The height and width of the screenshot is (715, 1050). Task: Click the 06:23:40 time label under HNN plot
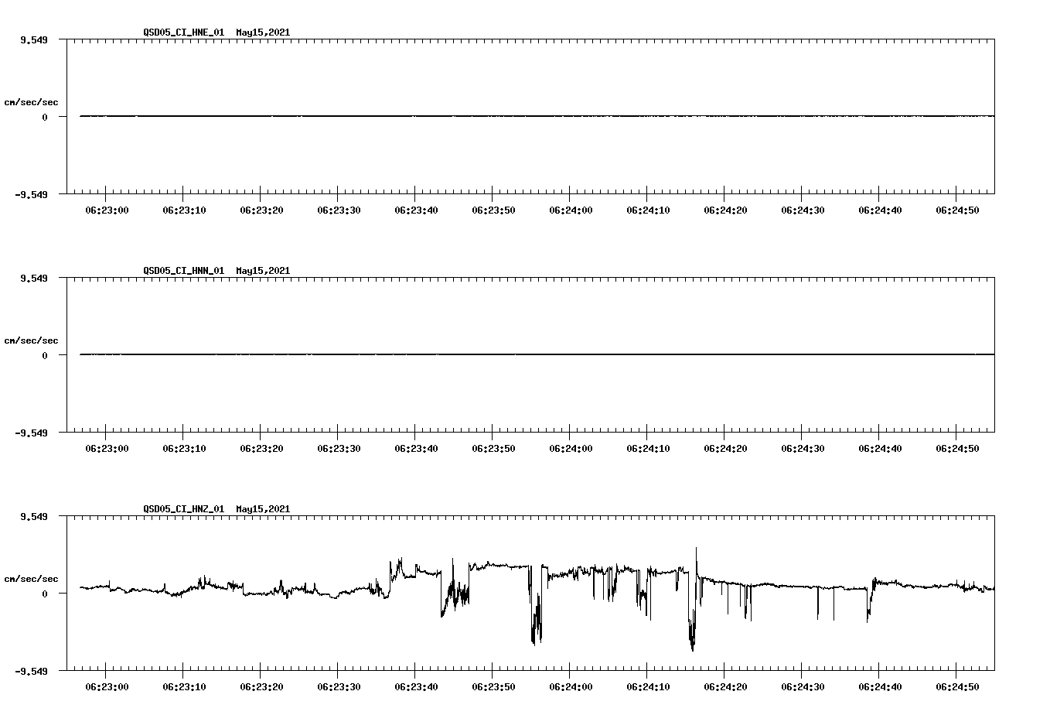tap(416, 448)
